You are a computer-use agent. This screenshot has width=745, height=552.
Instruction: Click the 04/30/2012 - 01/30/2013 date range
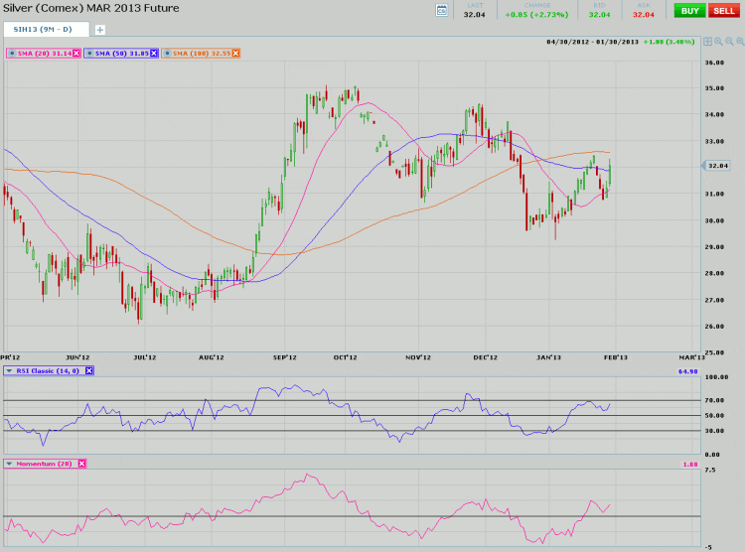(x=592, y=42)
